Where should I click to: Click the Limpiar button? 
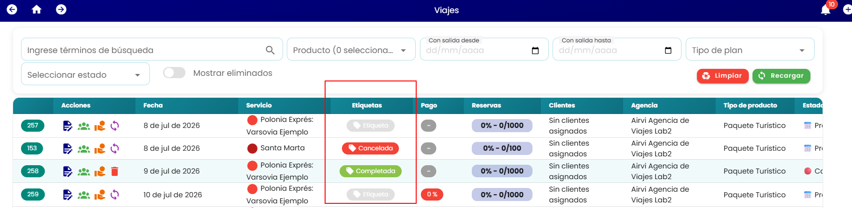click(x=723, y=76)
